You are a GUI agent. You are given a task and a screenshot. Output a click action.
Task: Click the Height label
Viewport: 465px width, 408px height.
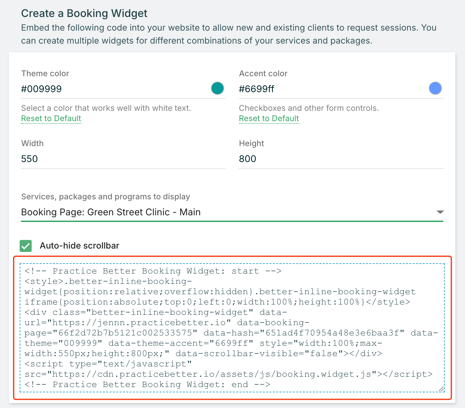[x=251, y=143]
